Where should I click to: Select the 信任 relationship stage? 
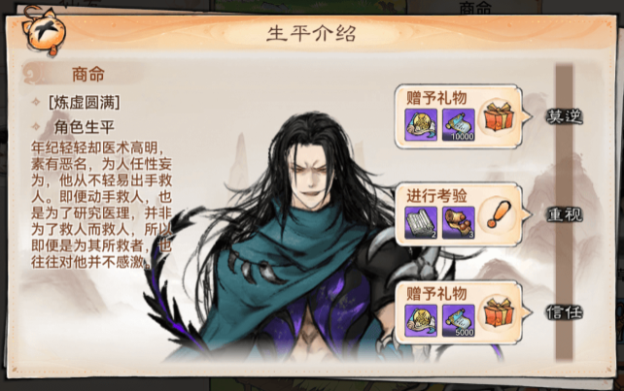coord(565,312)
